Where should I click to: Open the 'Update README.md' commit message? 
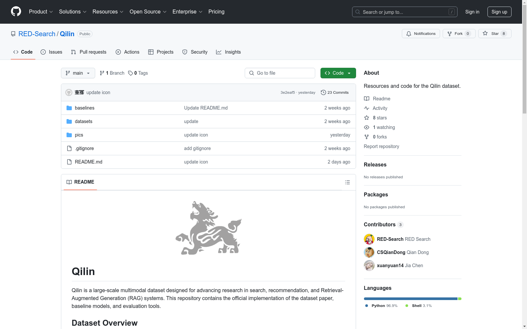tap(206, 108)
